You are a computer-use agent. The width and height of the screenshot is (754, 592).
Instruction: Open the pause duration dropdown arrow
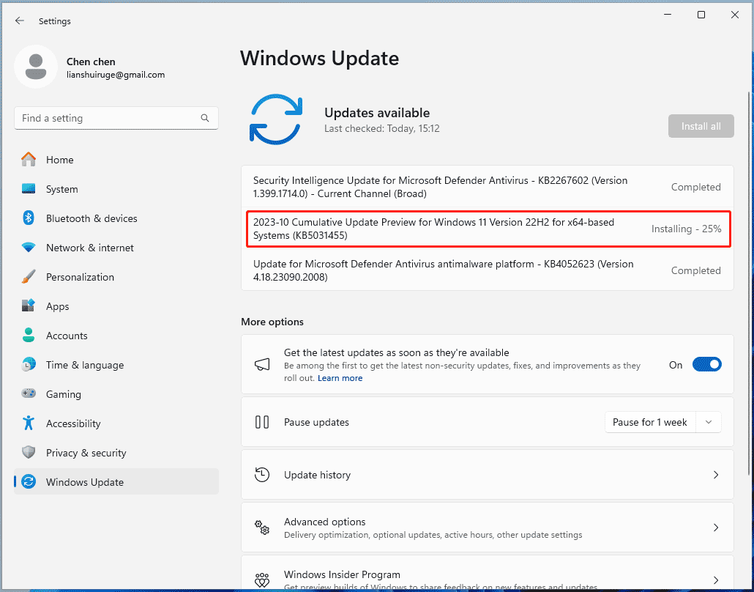709,422
